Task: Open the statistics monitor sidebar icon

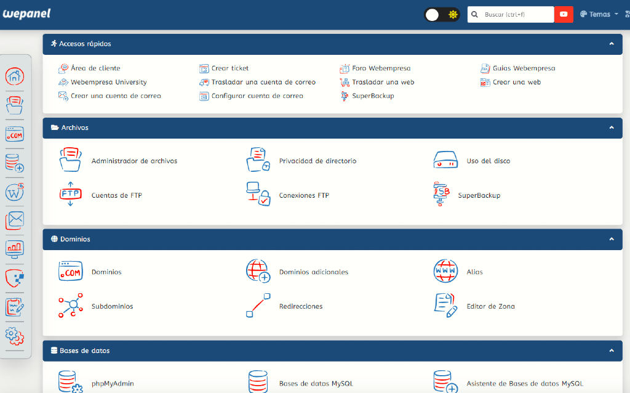Action: (x=15, y=249)
